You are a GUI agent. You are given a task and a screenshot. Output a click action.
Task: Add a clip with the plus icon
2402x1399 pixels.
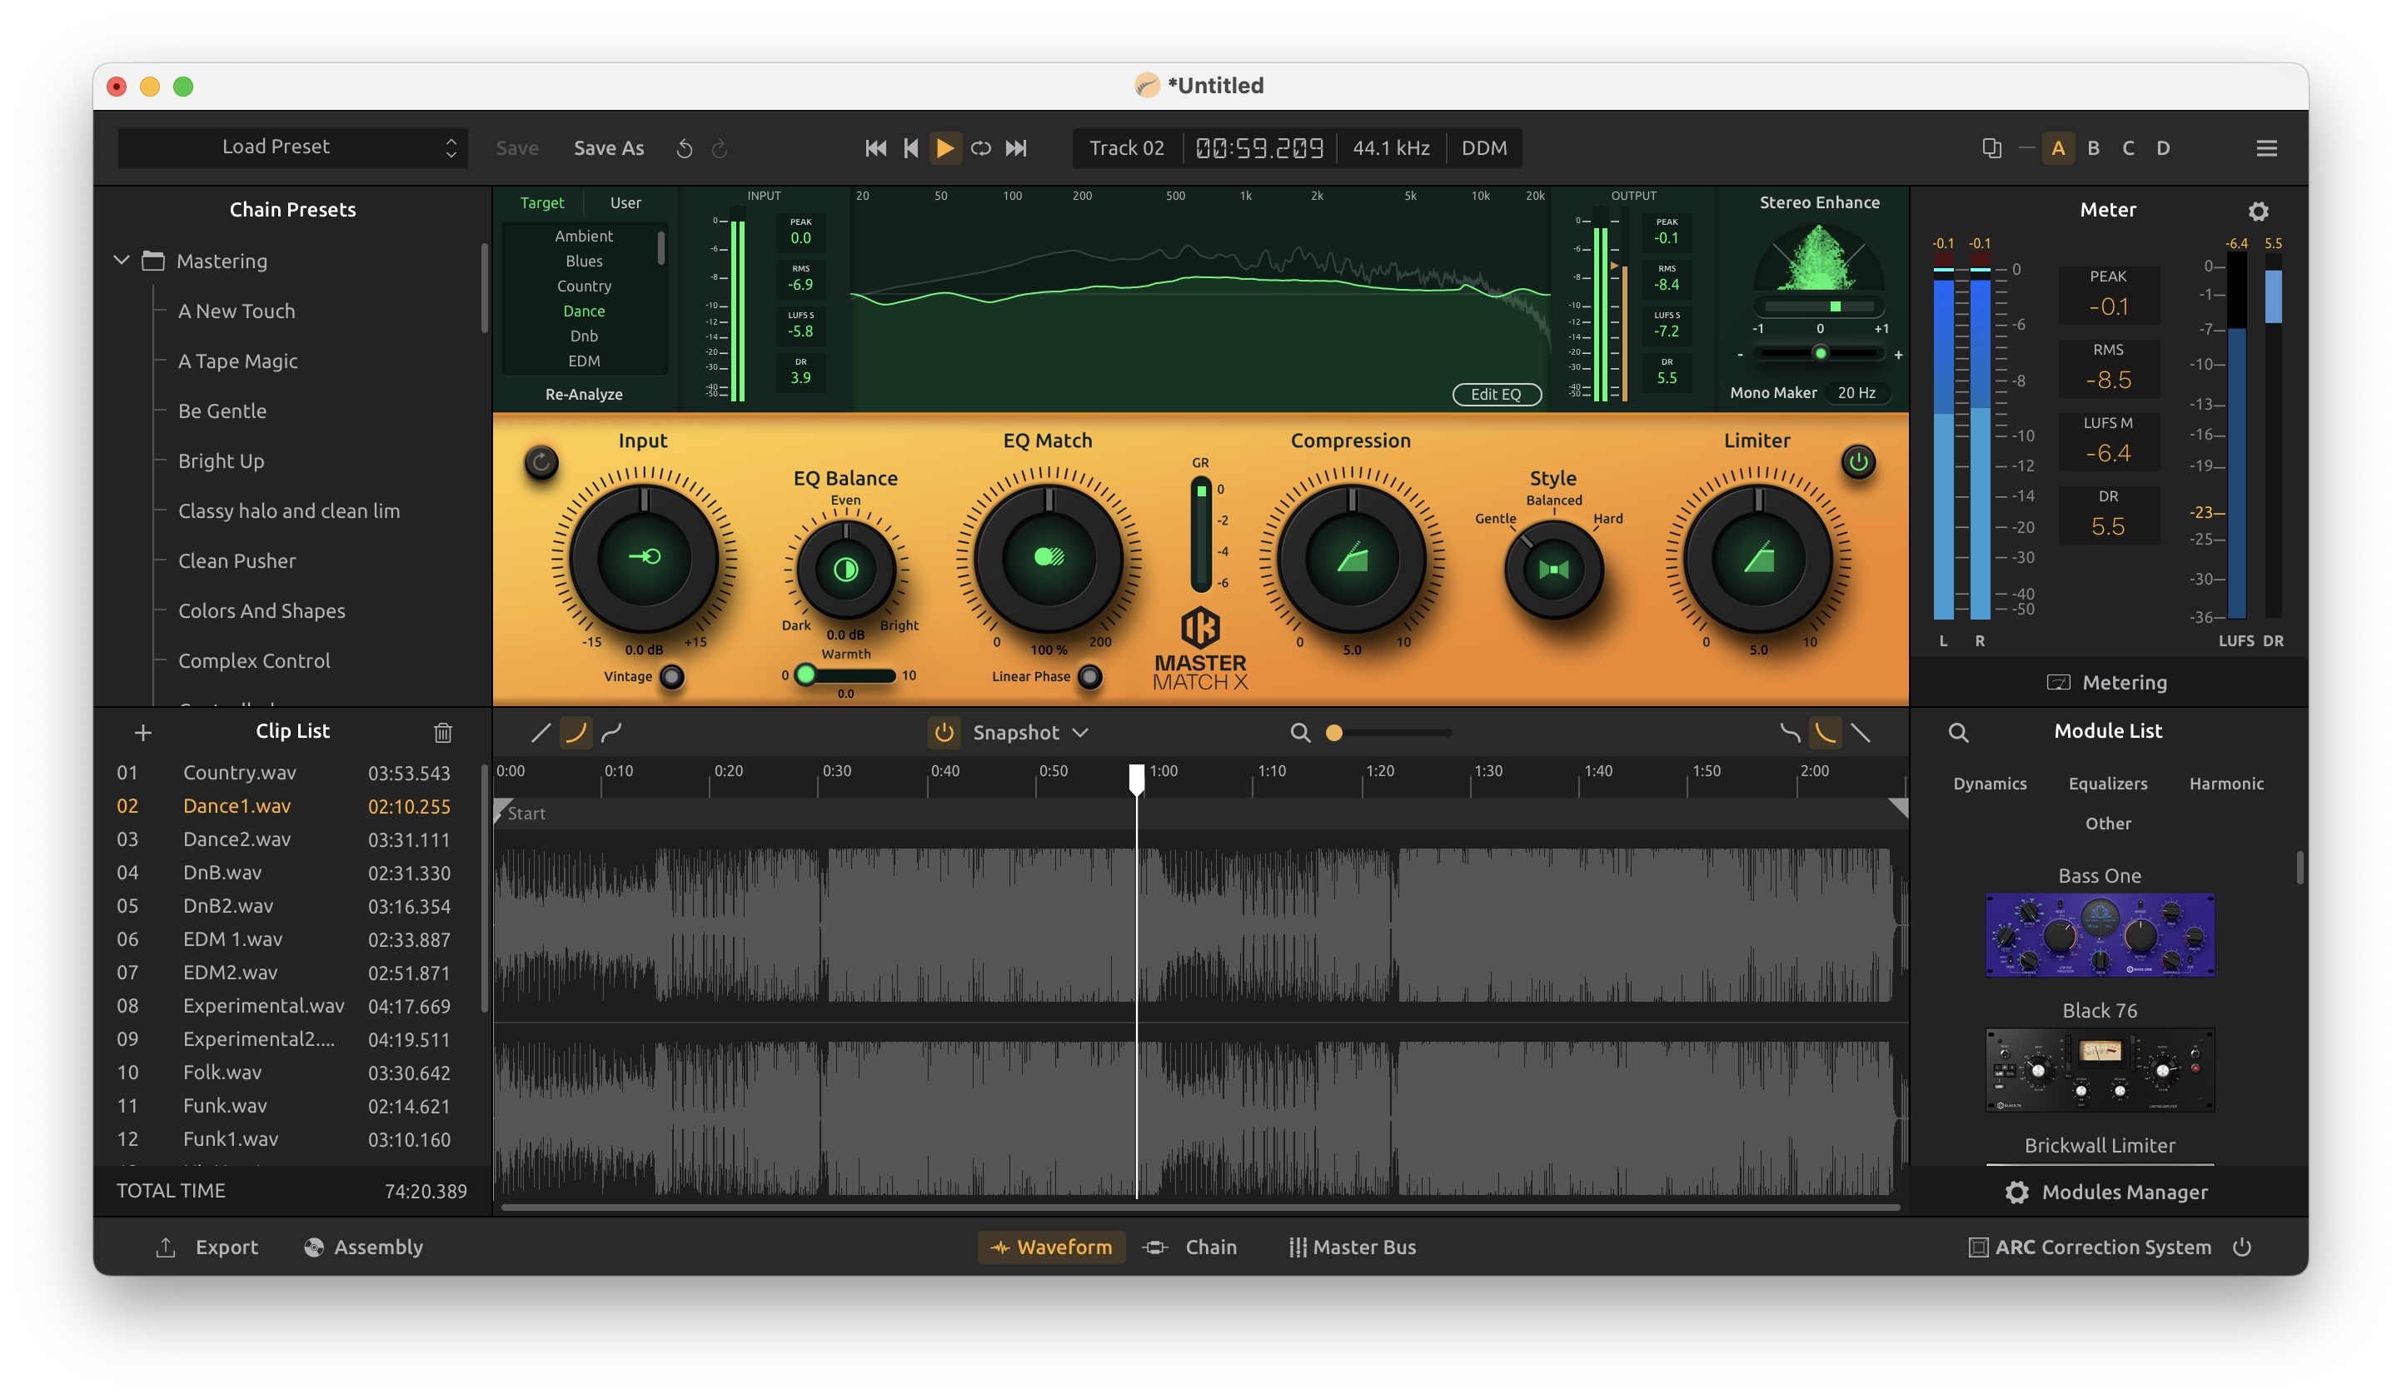[x=143, y=732]
